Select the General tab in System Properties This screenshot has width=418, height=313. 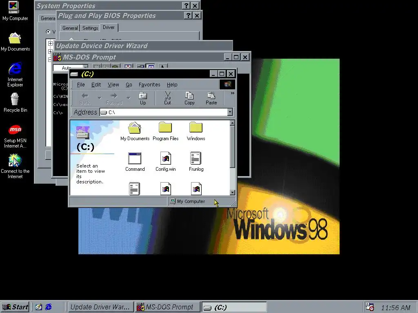click(x=47, y=18)
